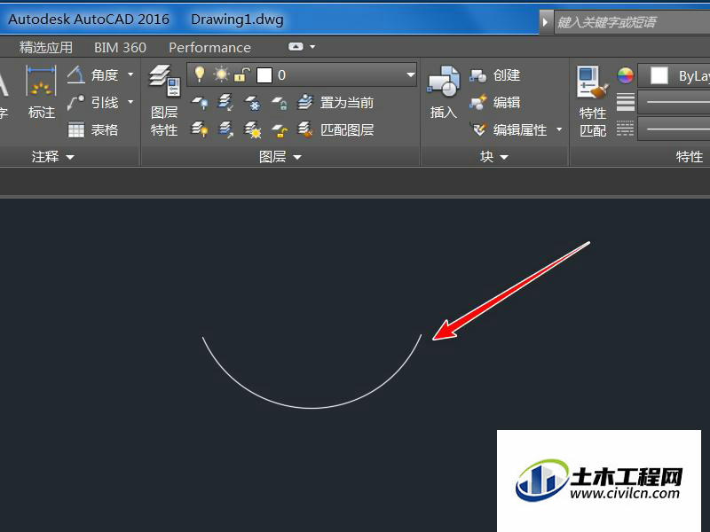
Task: Toggle the layer lock padlock icon
Action: pyautogui.click(x=241, y=74)
